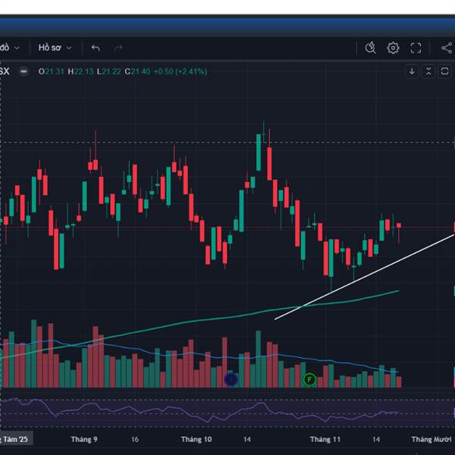Undo the last chart action
Screen dimensions: 455x455
(x=96, y=48)
